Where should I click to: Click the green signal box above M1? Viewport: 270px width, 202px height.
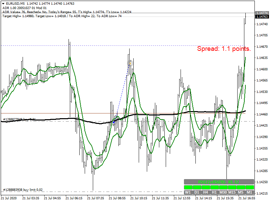(x=250, y=187)
